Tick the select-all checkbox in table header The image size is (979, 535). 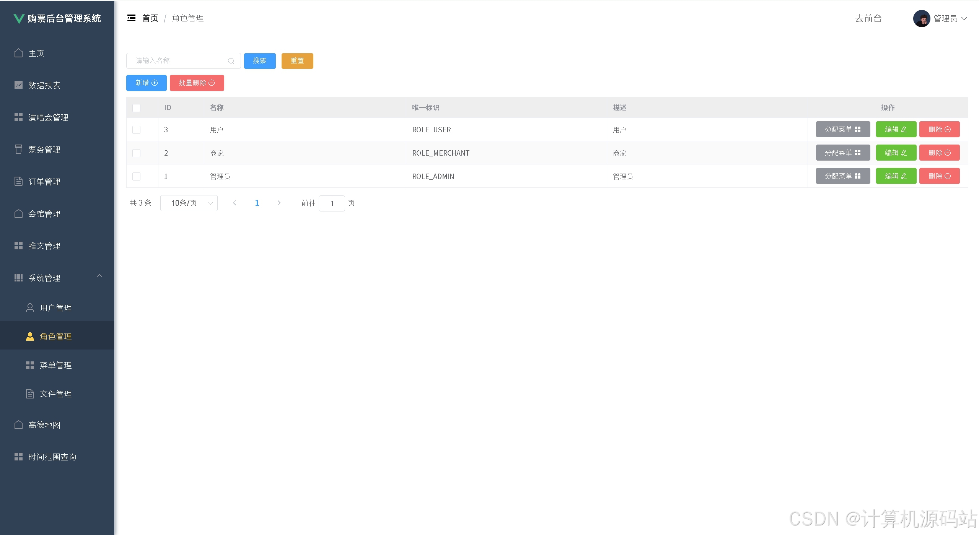pos(136,108)
